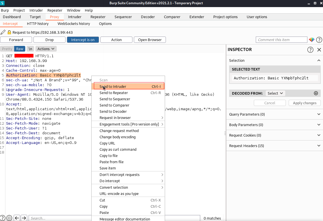Screen dimensions: 323x221
Task: Go to next search match arrow
Action: (x=24, y=218)
